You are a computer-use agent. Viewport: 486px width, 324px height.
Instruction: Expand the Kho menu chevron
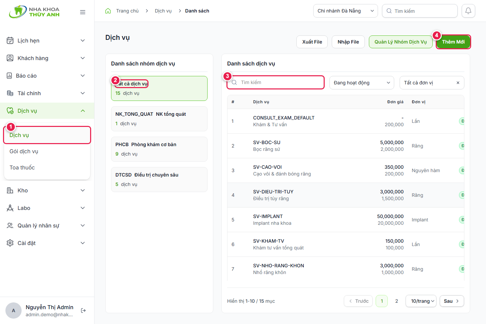coord(83,190)
